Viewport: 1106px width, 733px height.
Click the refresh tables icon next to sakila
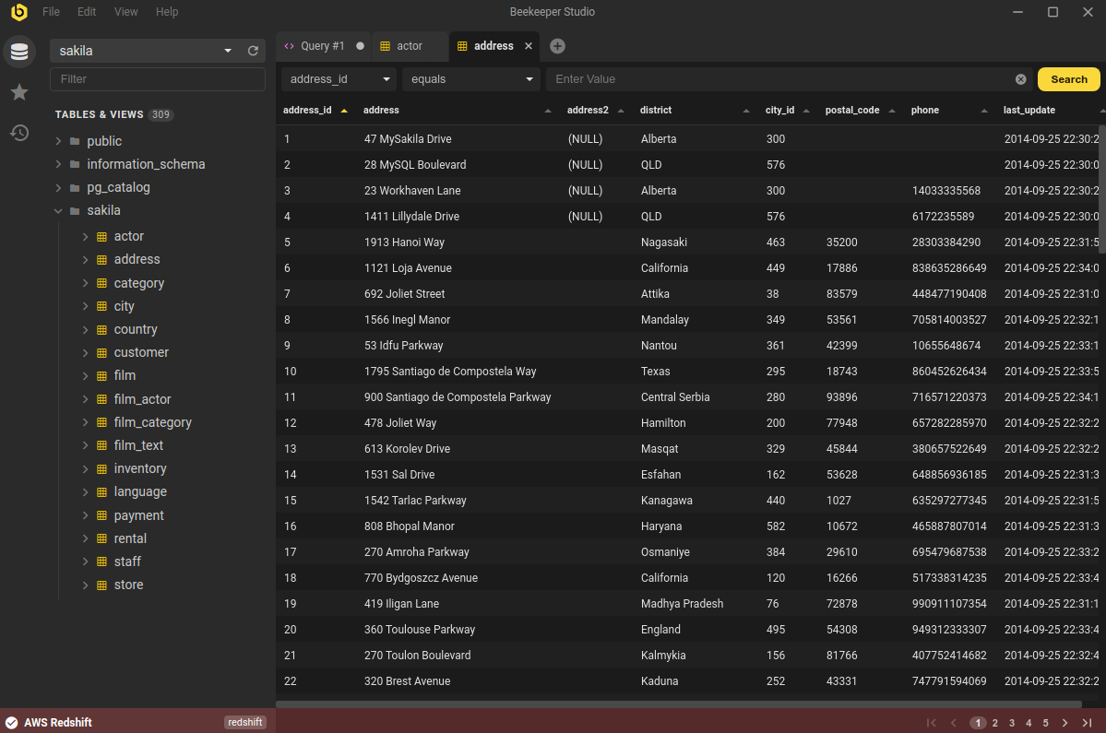254,51
